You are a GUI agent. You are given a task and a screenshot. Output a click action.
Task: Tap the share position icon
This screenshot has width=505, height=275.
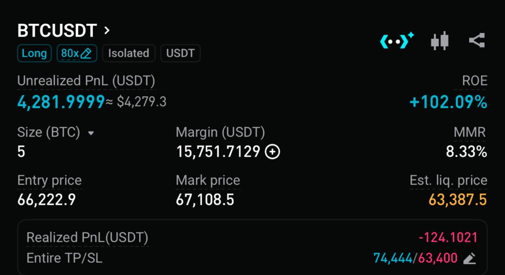tap(477, 41)
